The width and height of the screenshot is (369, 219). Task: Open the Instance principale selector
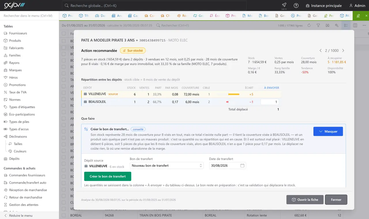323,5
